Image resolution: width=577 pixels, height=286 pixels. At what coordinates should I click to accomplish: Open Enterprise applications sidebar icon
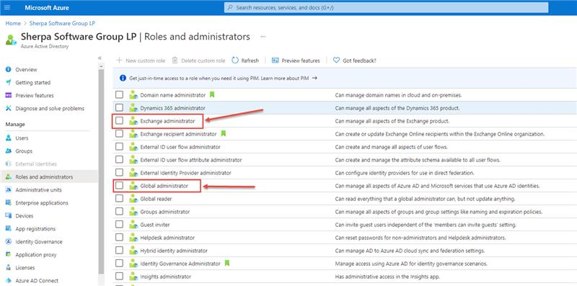pos(9,203)
